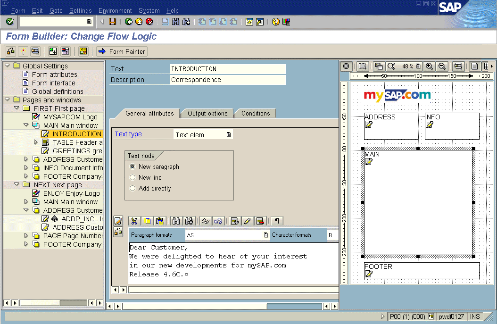Select the New line radio button
Image resolution: width=497 pixels, height=324 pixels.
point(133,177)
